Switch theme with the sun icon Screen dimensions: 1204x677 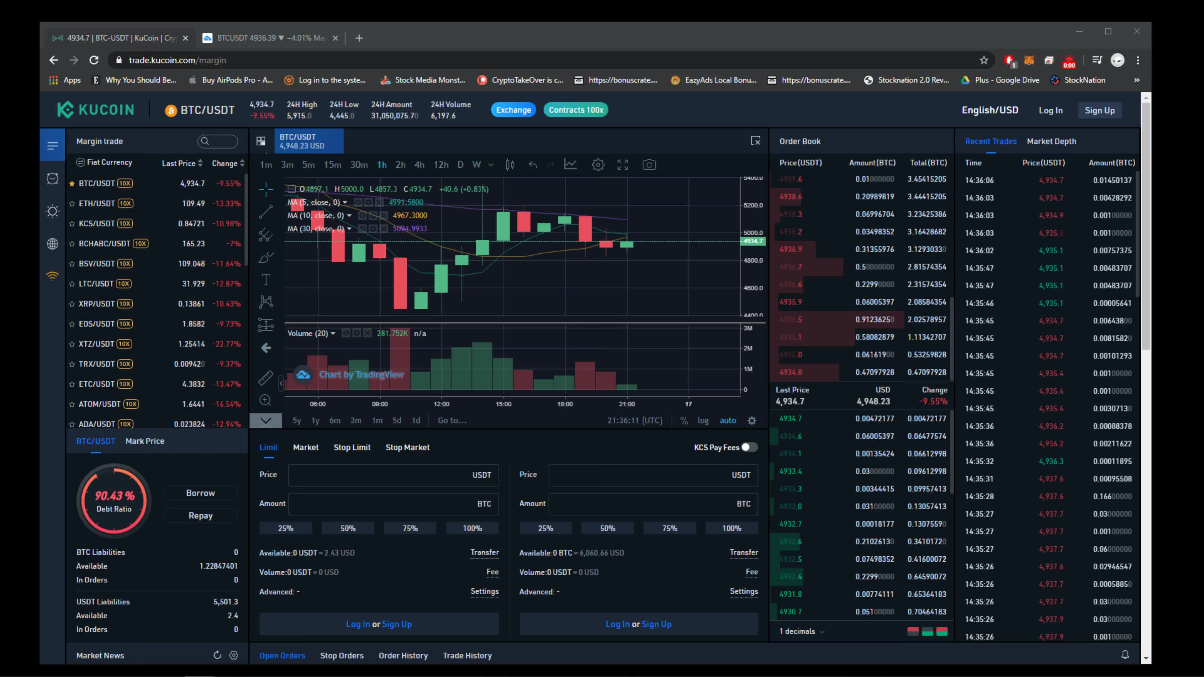(52, 211)
